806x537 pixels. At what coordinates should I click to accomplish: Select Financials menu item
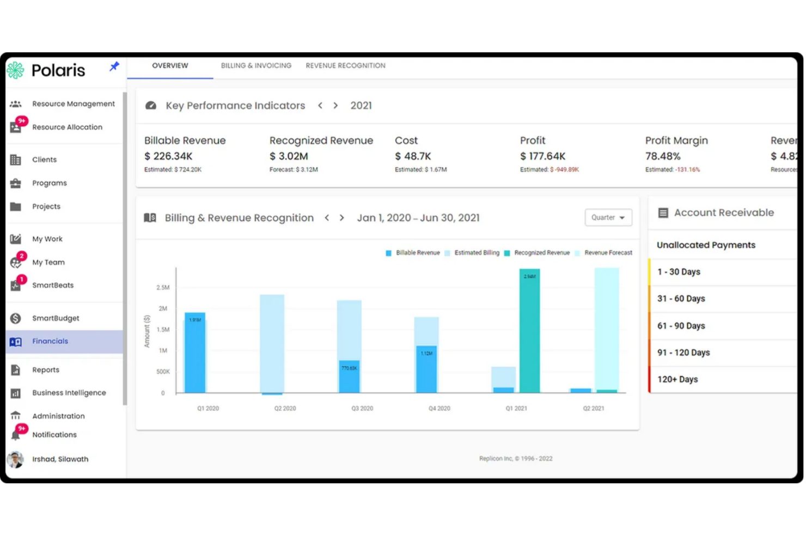tap(64, 342)
